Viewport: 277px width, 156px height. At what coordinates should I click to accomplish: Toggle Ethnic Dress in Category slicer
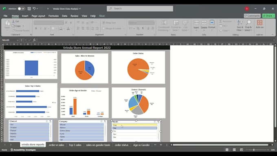point(81,131)
